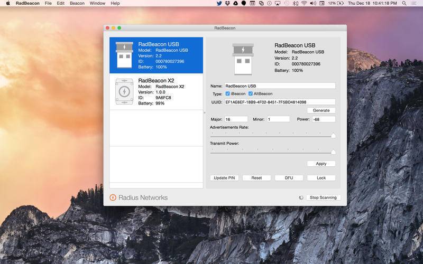Open the Wi-Fi status menu

coord(304,3)
